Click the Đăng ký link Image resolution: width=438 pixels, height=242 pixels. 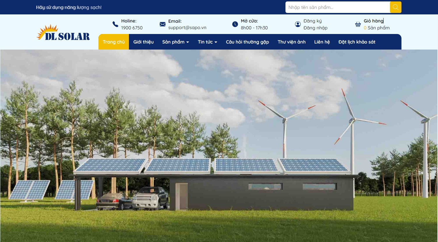(313, 21)
